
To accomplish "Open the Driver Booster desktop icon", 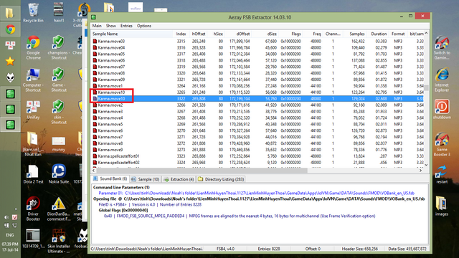I will click(x=33, y=209).
